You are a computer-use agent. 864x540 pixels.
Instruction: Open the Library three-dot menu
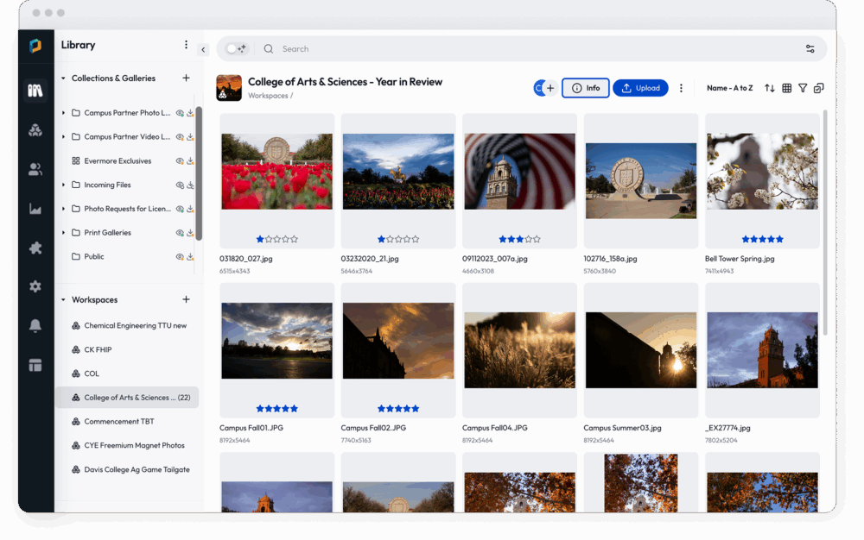(186, 45)
